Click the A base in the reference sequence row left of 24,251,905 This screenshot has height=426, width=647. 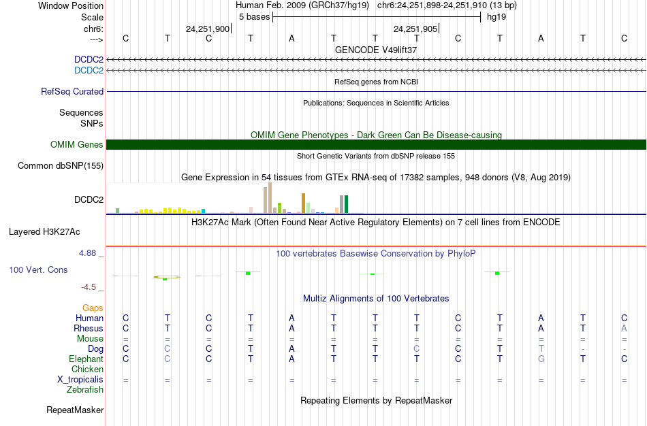point(291,38)
